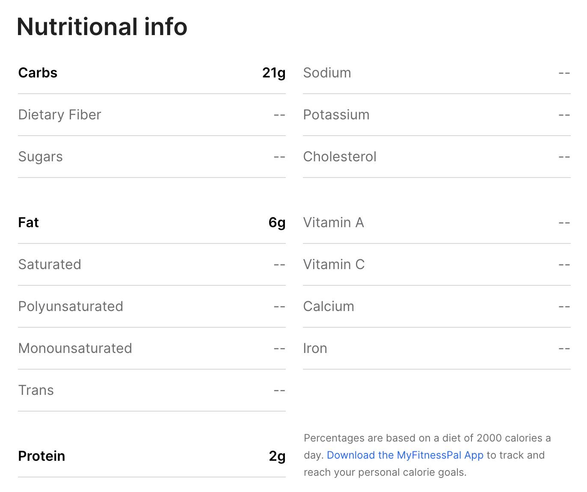587x492 pixels.
Task: Select the Calcium label
Action: 329,306
